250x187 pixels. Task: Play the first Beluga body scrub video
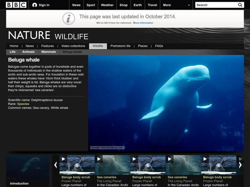pyautogui.click(x=63, y=159)
